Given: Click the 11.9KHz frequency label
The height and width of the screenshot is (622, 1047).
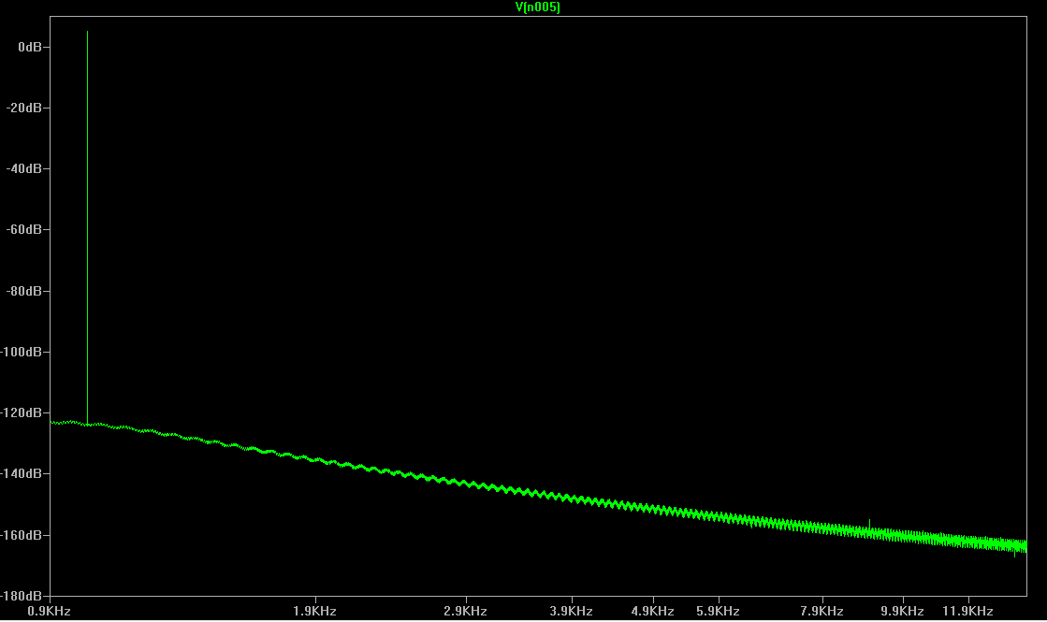Looking at the screenshot, I should tap(967, 612).
